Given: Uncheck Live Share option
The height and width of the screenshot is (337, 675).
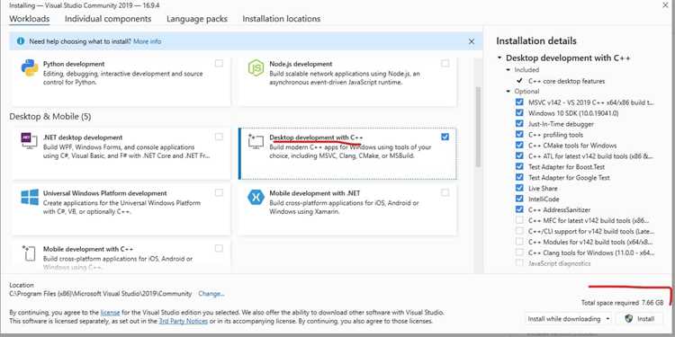Looking at the screenshot, I should point(519,189).
